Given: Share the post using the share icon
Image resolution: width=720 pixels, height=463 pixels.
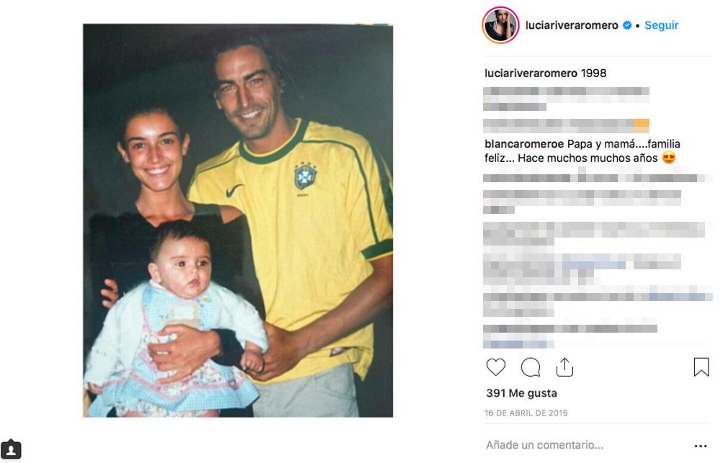Looking at the screenshot, I should pos(564,367).
